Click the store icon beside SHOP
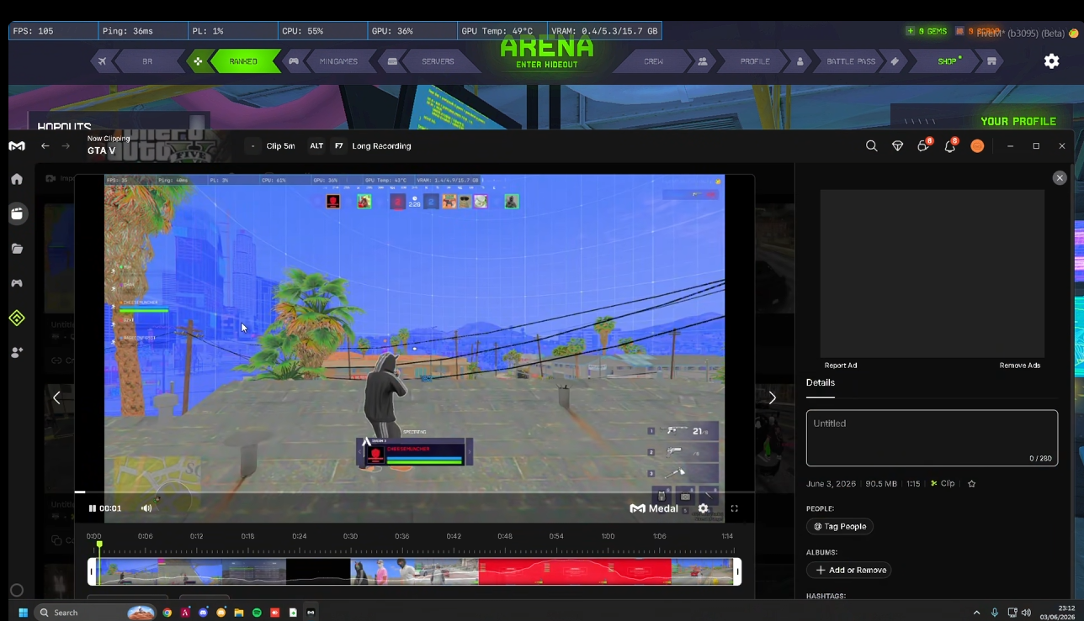The image size is (1084, 621). [991, 61]
